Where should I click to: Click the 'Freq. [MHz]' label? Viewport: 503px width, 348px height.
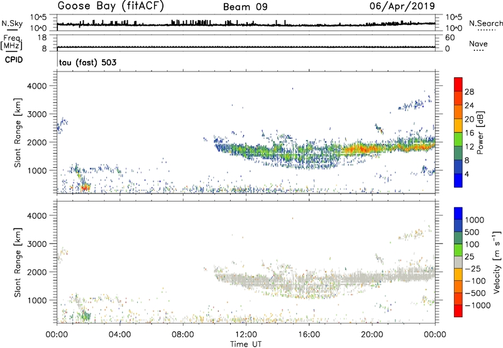[x=11, y=42]
